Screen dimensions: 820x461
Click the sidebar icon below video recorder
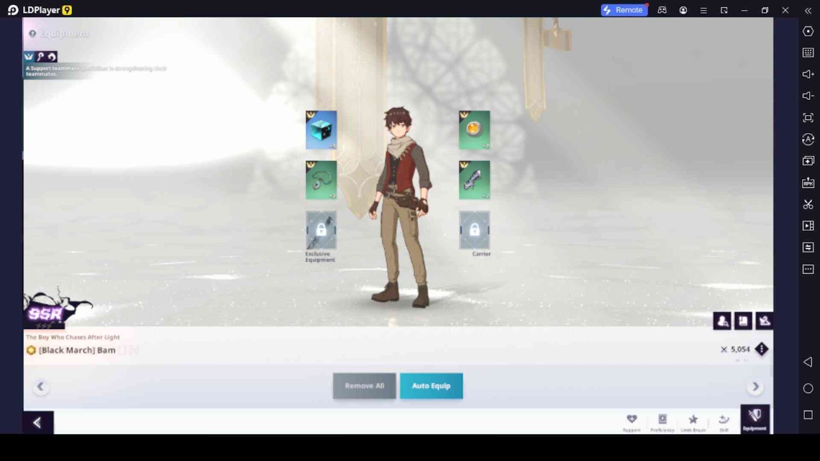click(x=808, y=247)
